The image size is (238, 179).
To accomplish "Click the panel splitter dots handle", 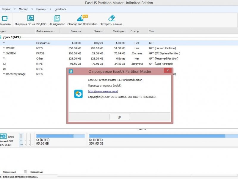I will [x=142, y=129].
